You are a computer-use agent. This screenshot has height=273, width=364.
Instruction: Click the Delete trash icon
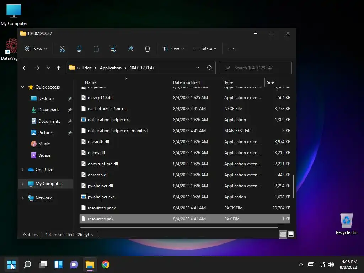pyautogui.click(x=148, y=49)
